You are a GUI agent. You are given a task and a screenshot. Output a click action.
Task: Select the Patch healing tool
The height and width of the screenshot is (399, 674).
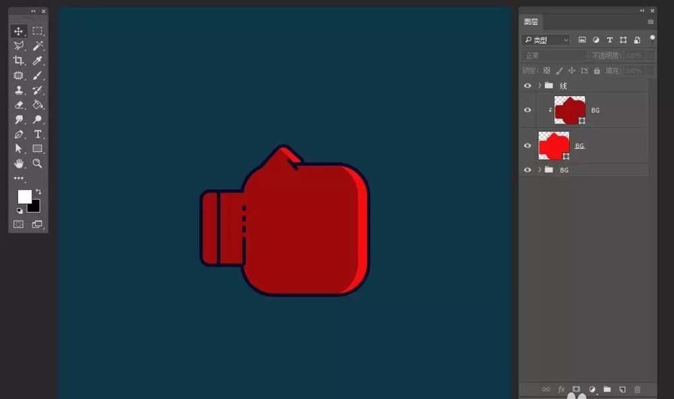coord(18,75)
